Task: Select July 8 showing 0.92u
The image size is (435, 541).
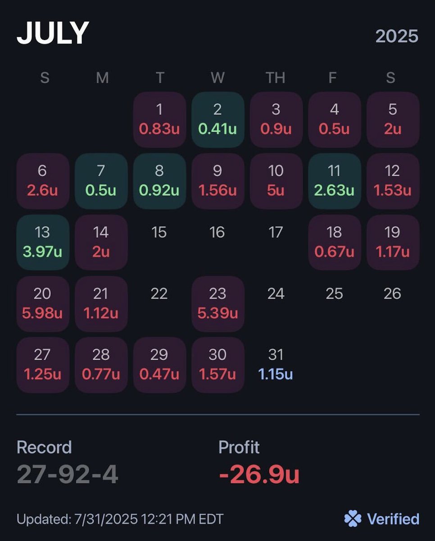Action: (x=159, y=181)
